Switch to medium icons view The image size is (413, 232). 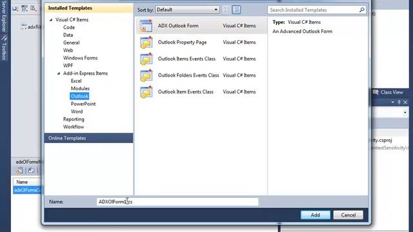[x=236, y=10]
